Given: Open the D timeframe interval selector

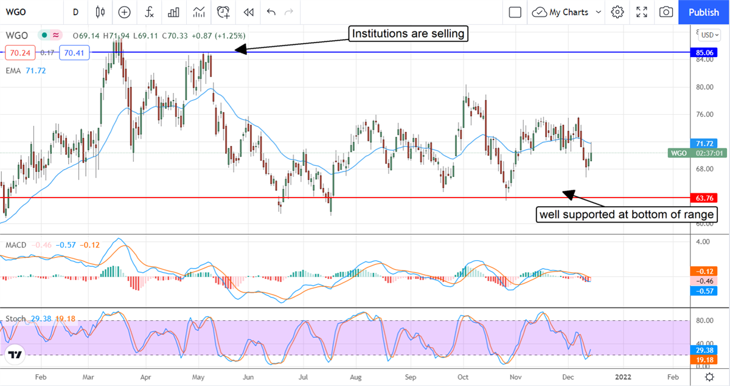Looking at the screenshot, I should coord(75,12).
